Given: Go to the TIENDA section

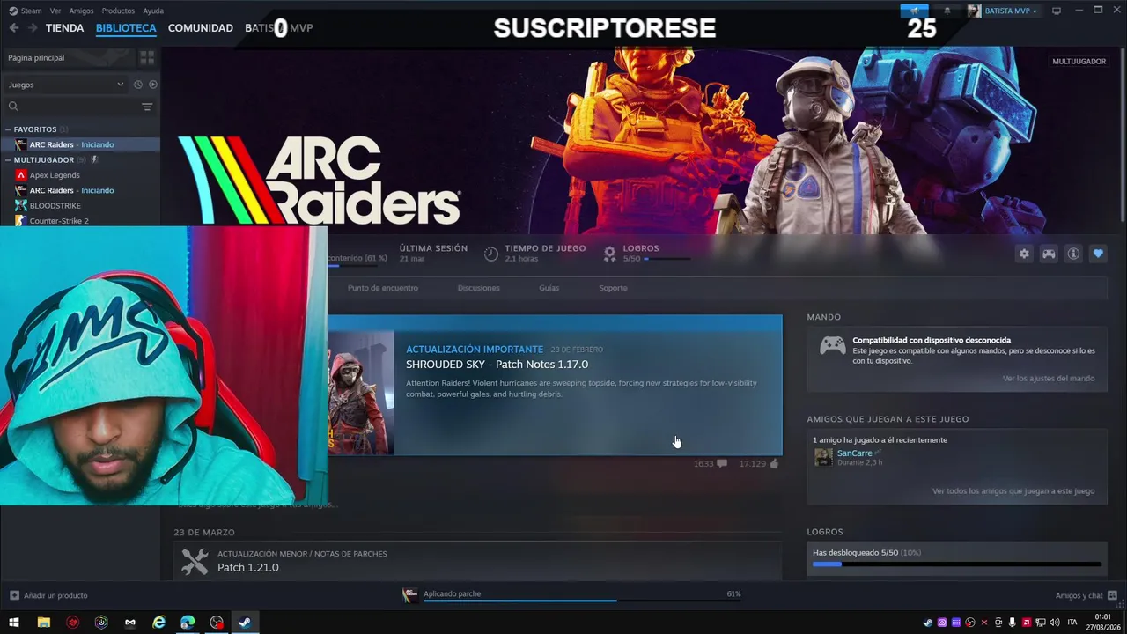Looking at the screenshot, I should 64,28.
